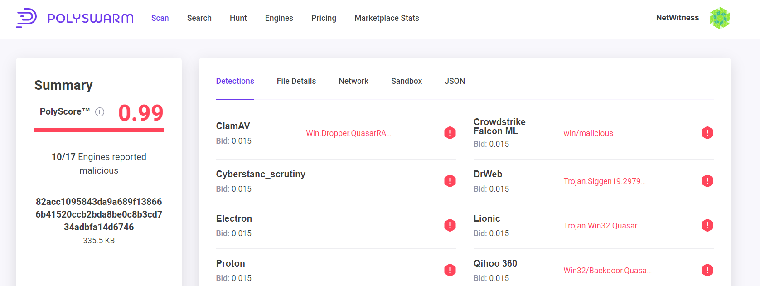Open the NetWitness user avatar

pyautogui.click(x=720, y=18)
